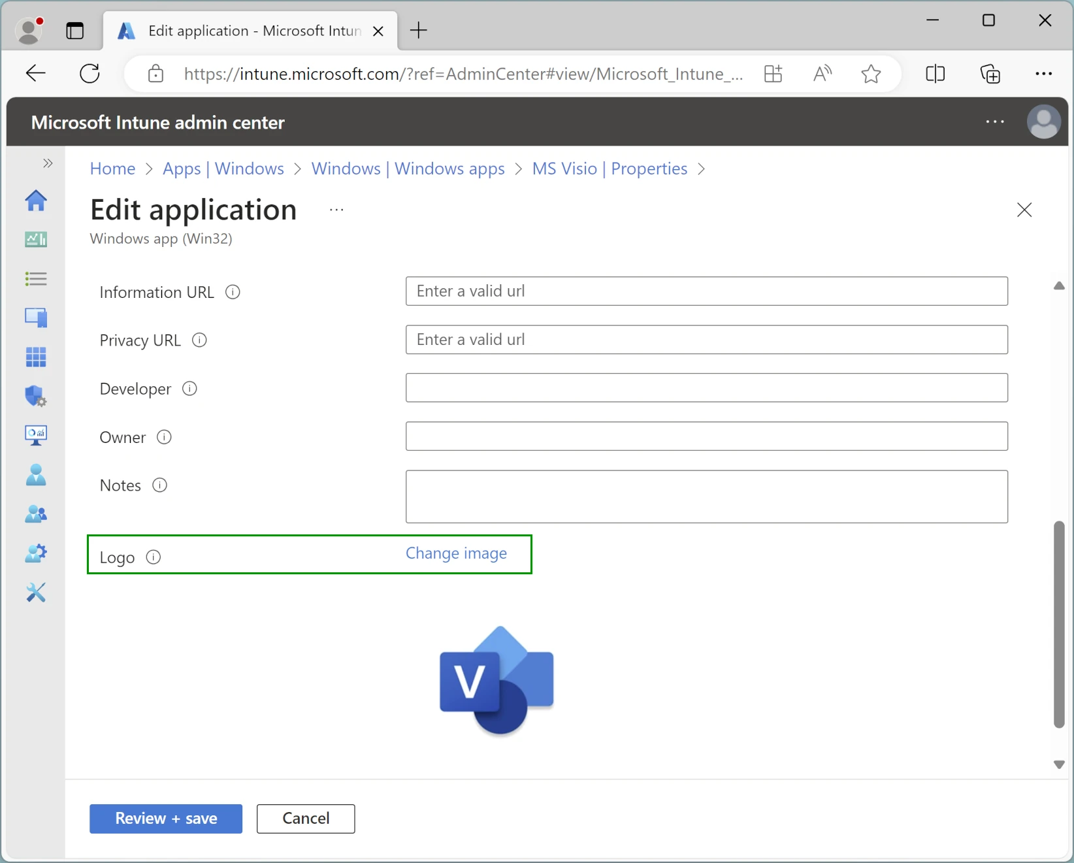Click the Cancel button
Screen dimensions: 1074x863
(306, 819)
